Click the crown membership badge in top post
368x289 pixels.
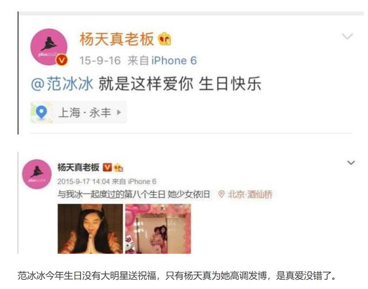point(164,39)
